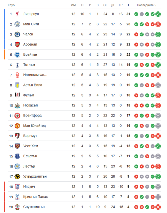This screenshot has height=213, width=167.
Task: Click the Chelsea club crest
Action: click(x=17, y=34)
